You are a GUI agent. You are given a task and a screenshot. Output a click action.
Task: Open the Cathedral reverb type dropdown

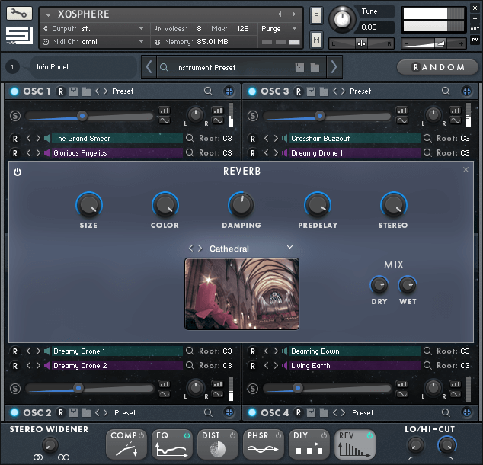pyautogui.click(x=289, y=247)
